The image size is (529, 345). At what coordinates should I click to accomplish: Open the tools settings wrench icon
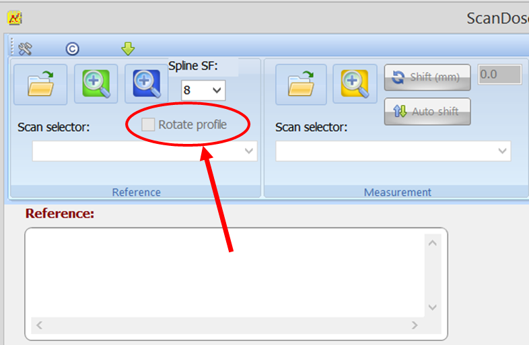[x=26, y=48]
